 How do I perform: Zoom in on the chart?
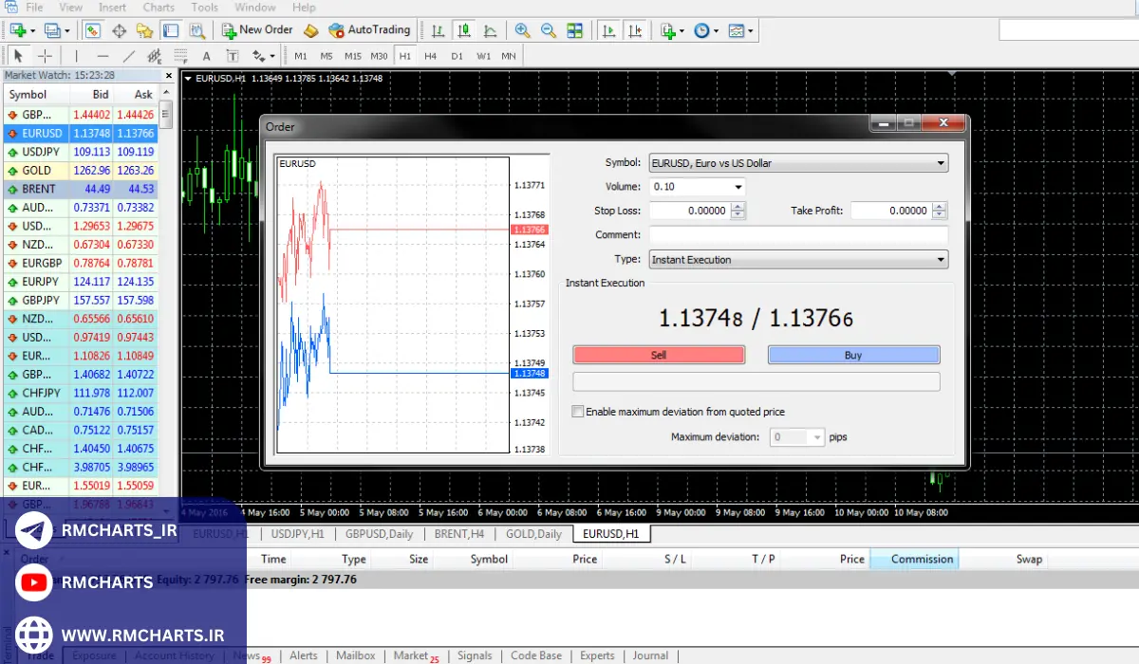point(522,30)
